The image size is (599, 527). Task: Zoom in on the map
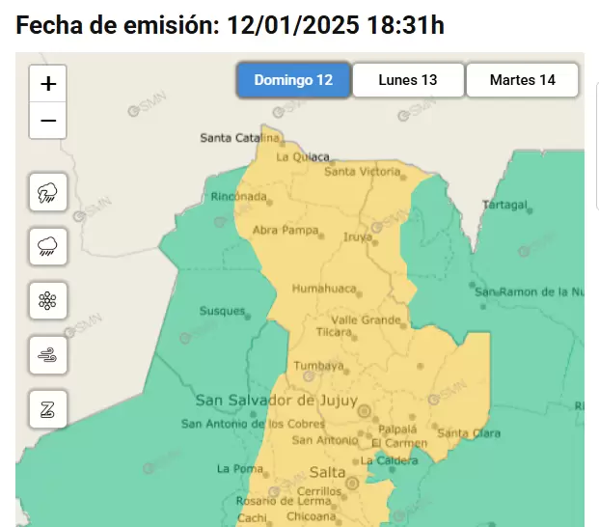tap(48, 84)
